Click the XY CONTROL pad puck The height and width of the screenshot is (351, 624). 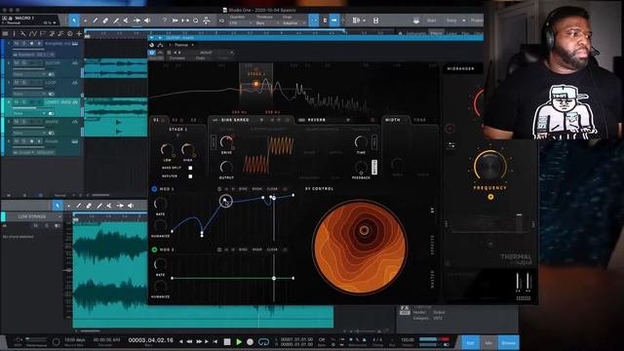(364, 230)
